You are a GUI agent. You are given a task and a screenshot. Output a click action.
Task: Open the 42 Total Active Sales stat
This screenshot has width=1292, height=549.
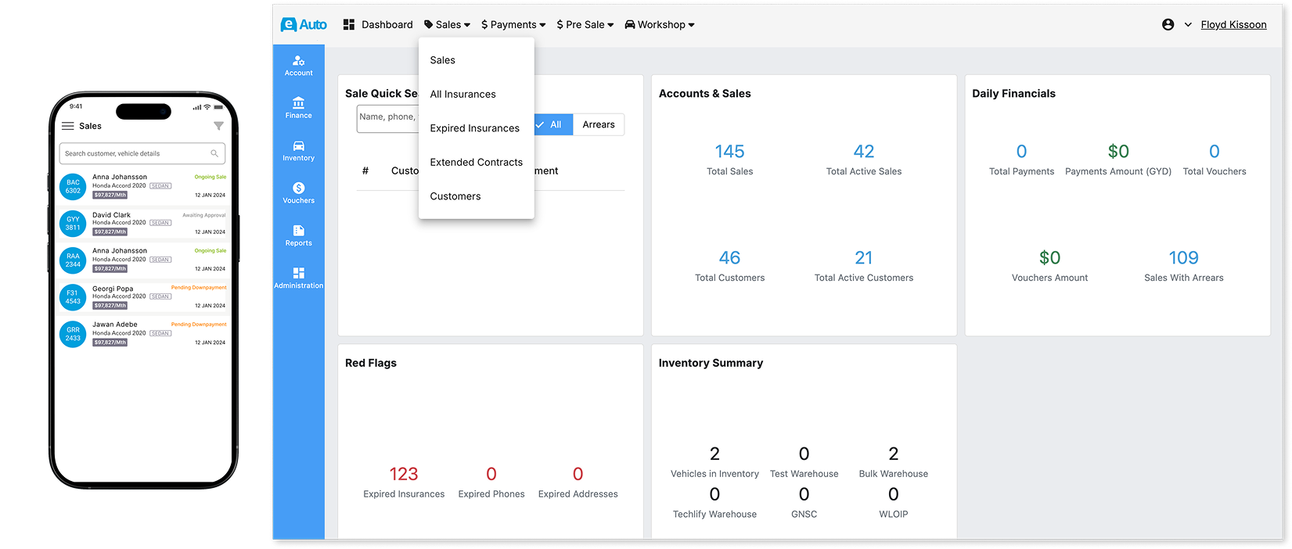tap(864, 159)
